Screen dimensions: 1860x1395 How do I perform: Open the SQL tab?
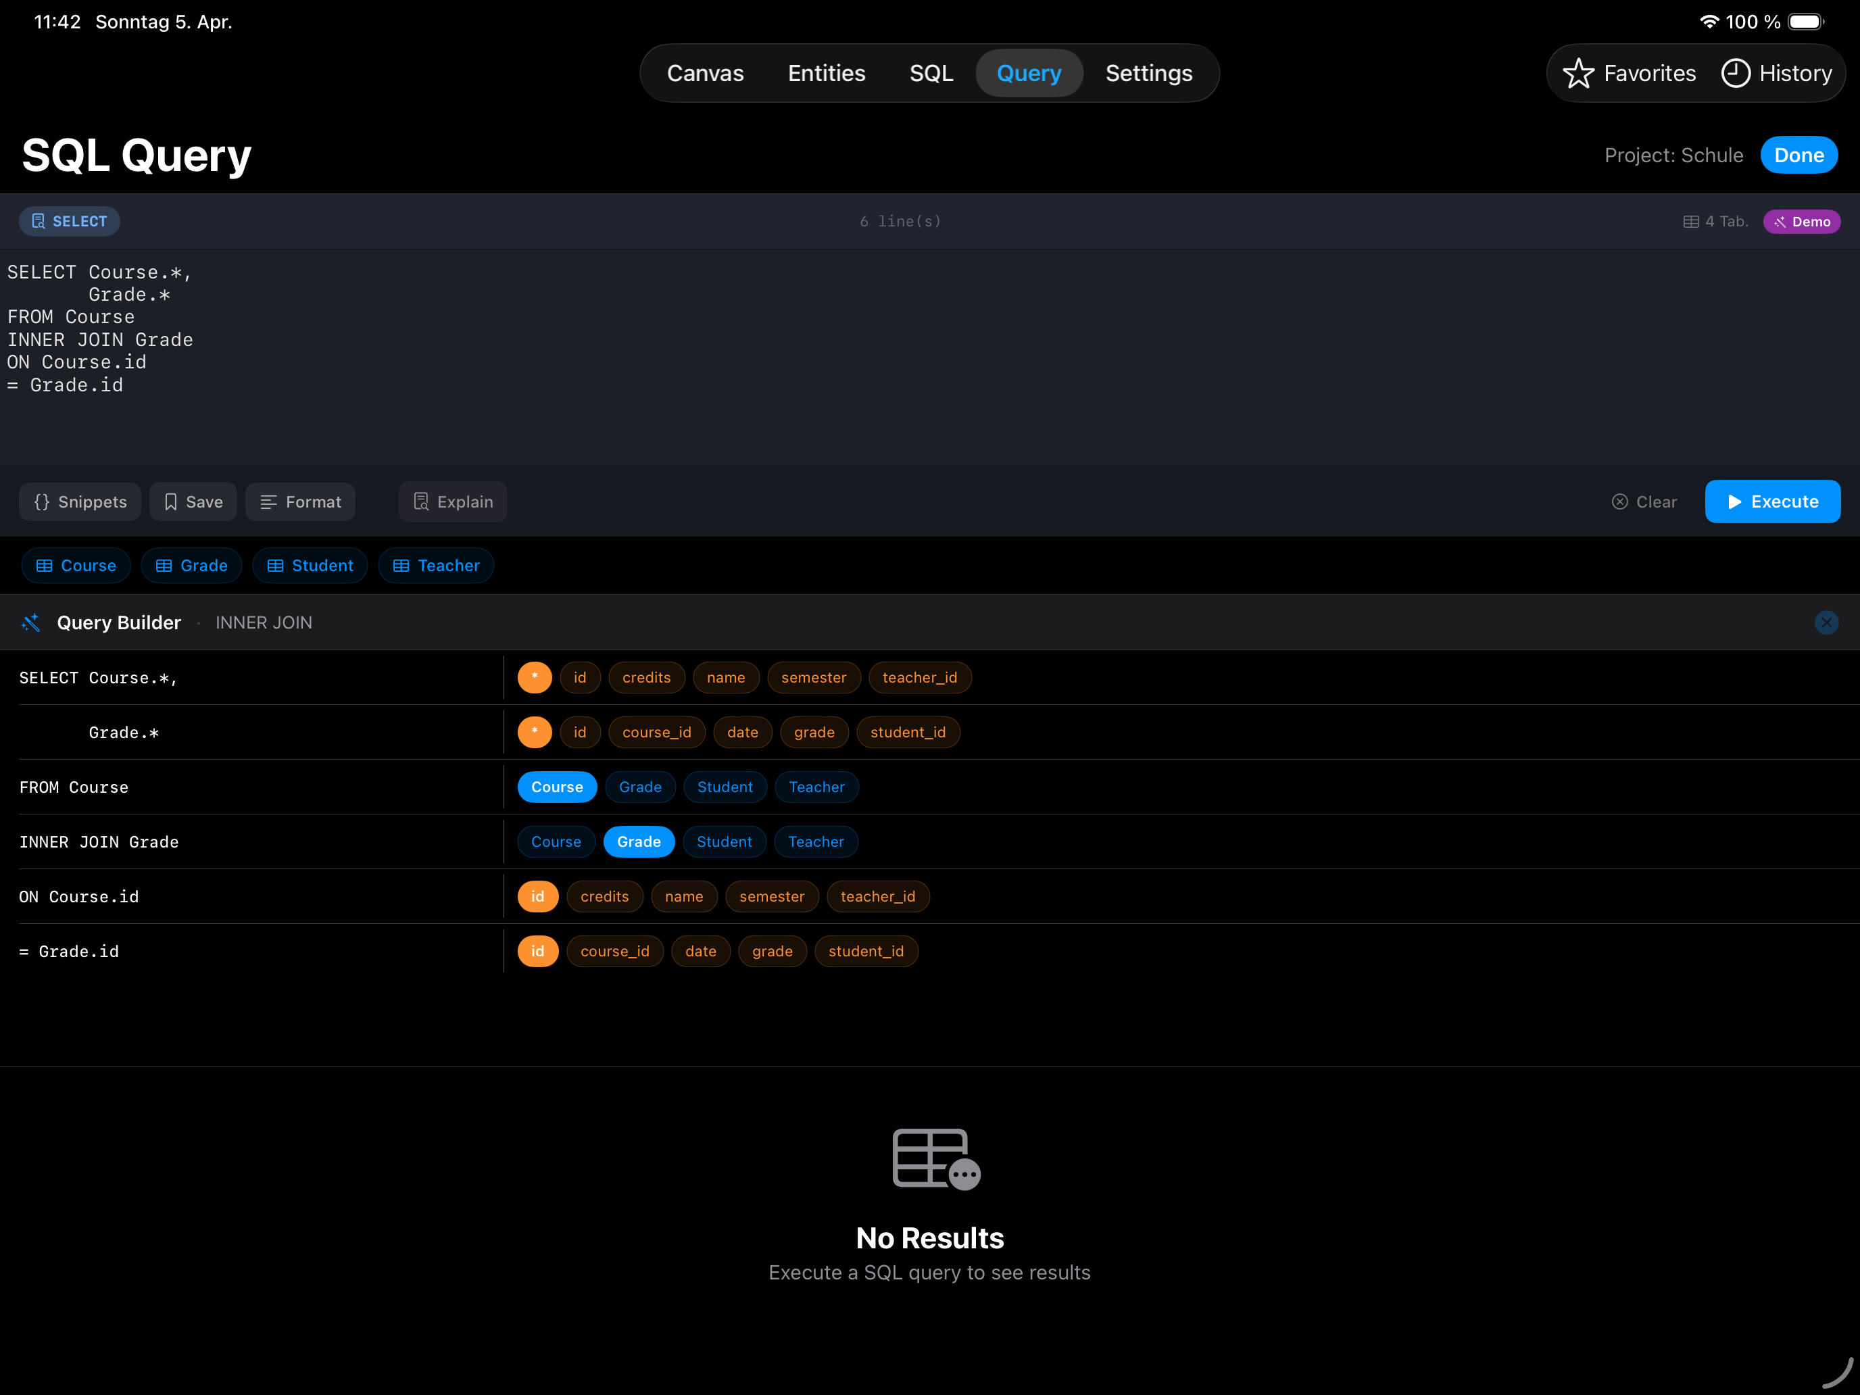(931, 73)
